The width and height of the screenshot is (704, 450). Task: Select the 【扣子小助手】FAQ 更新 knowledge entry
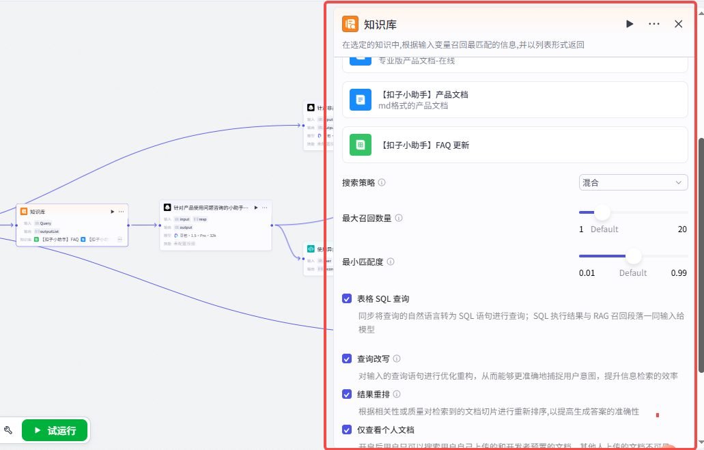pos(515,145)
